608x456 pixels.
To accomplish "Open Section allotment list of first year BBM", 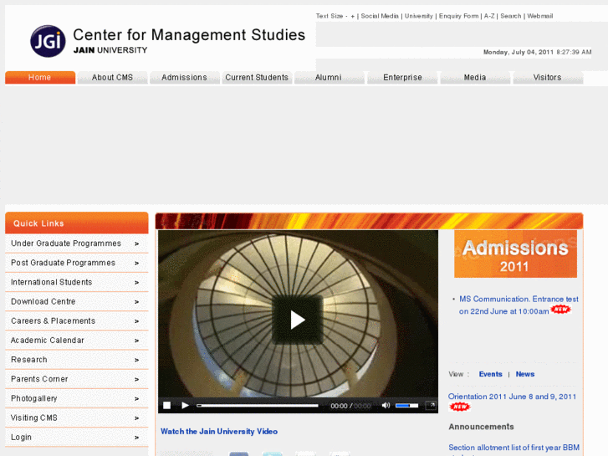I will (513, 448).
